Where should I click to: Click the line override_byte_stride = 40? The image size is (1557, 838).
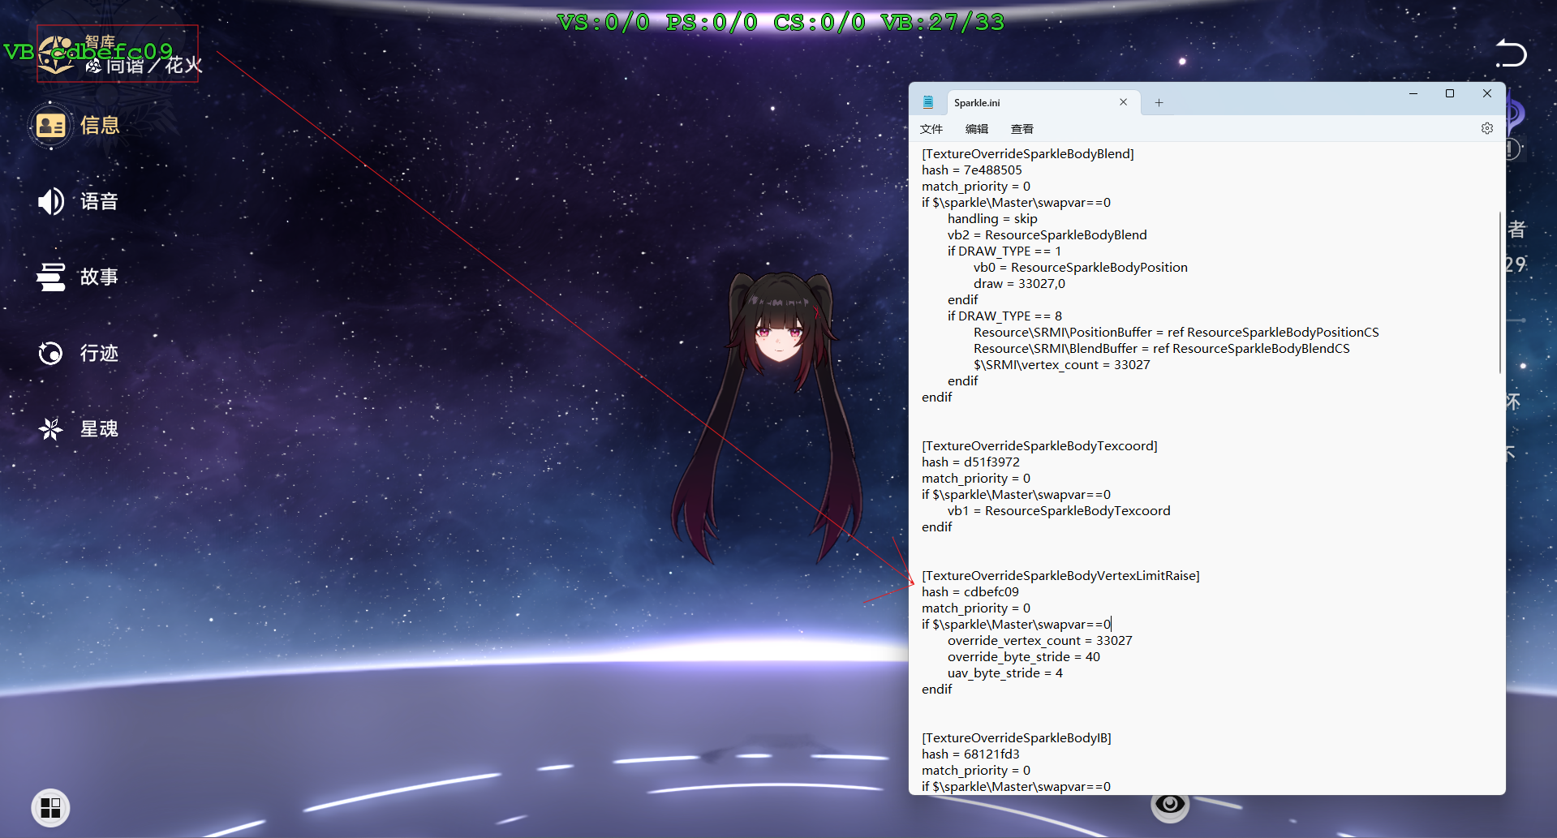(1024, 657)
